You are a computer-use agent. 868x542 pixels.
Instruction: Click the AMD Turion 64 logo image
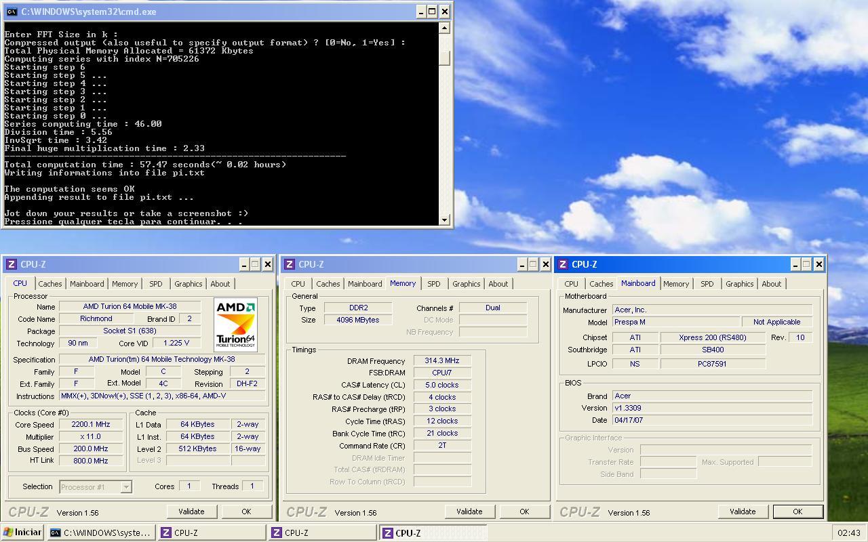pos(236,325)
